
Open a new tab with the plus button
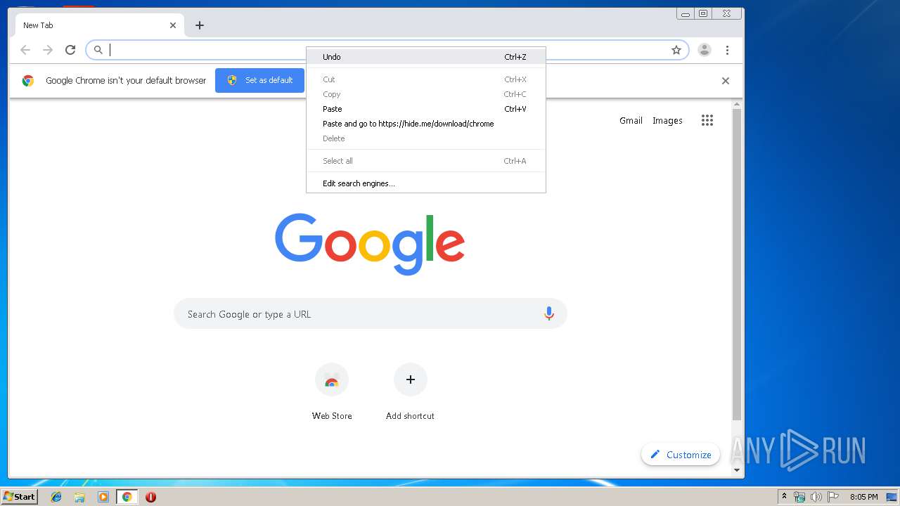tap(200, 25)
